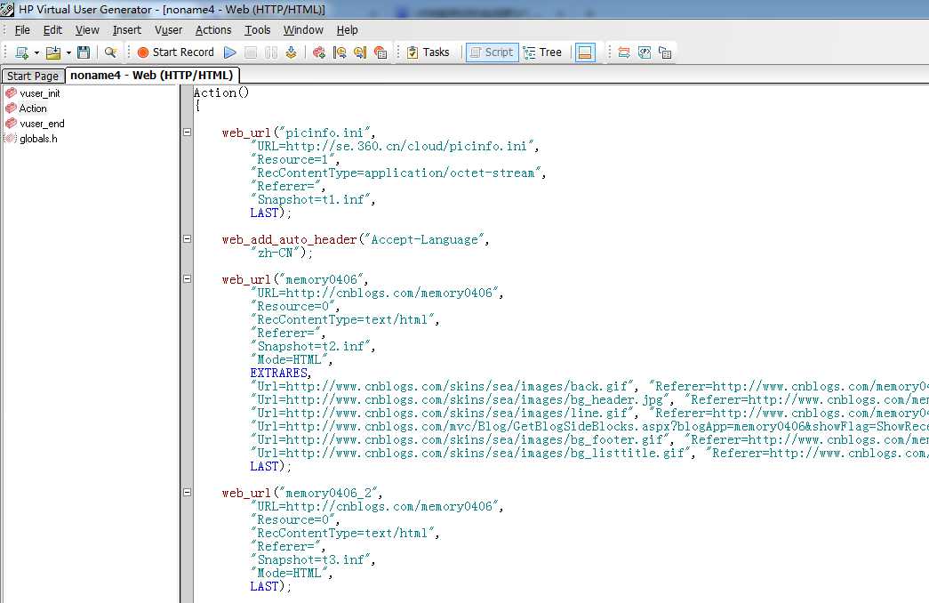Select globals.h in the action list
This screenshot has width=929, height=603.
tap(38, 139)
